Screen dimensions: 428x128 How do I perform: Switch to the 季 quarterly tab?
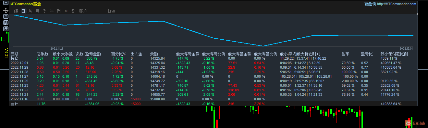pos(45,11)
